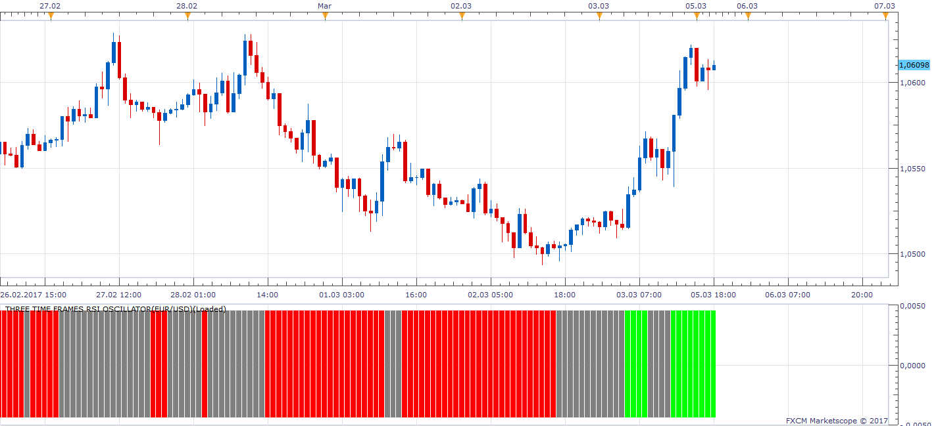936x426 pixels.
Task: Select the 01.03 03:00 time label
Action: point(341,295)
